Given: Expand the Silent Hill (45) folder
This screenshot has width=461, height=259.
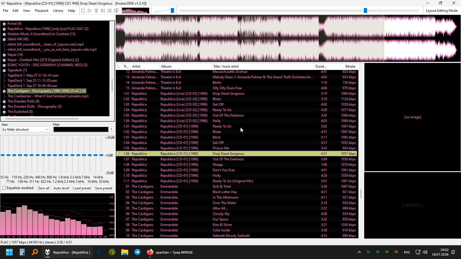Looking at the screenshot, I should tap(4, 39).
